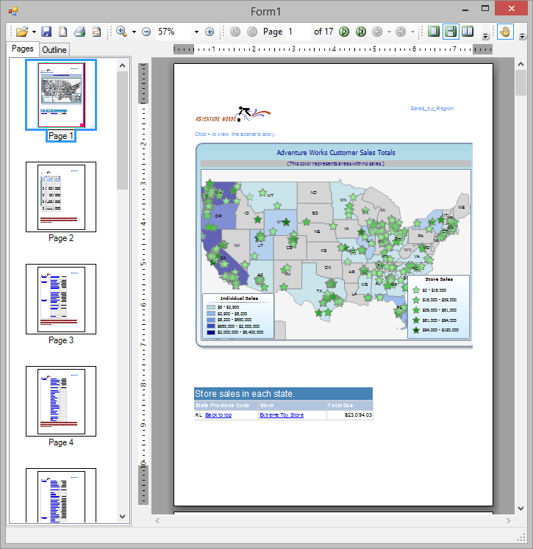Click the navigate forward history icon
The width and height of the screenshot is (533, 549).
click(x=400, y=32)
